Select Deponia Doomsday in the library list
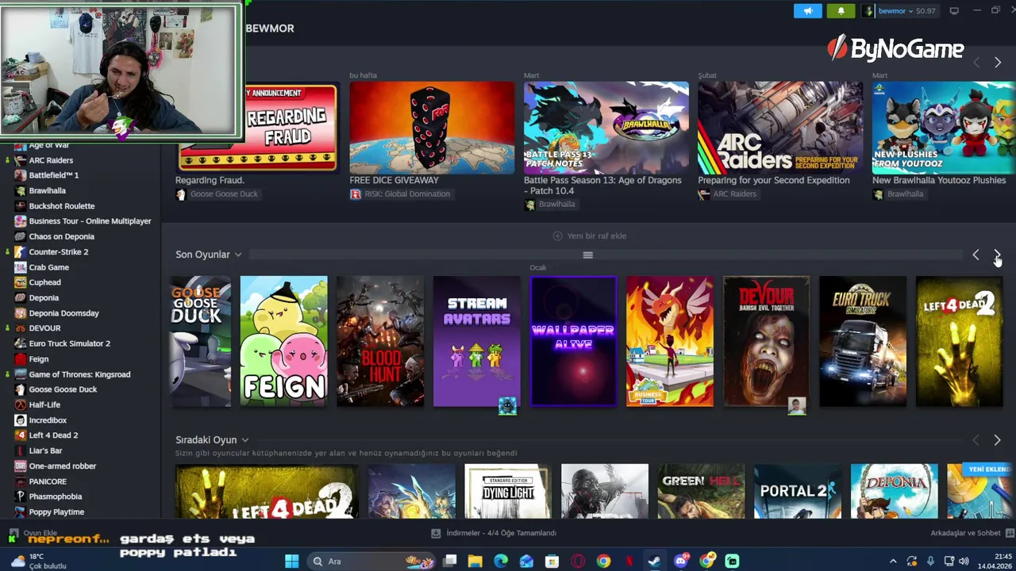Image resolution: width=1016 pixels, height=571 pixels. (63, 313)
